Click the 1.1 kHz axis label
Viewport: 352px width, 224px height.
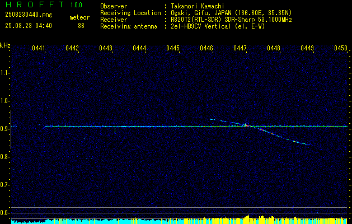click(x=4, y=73)
